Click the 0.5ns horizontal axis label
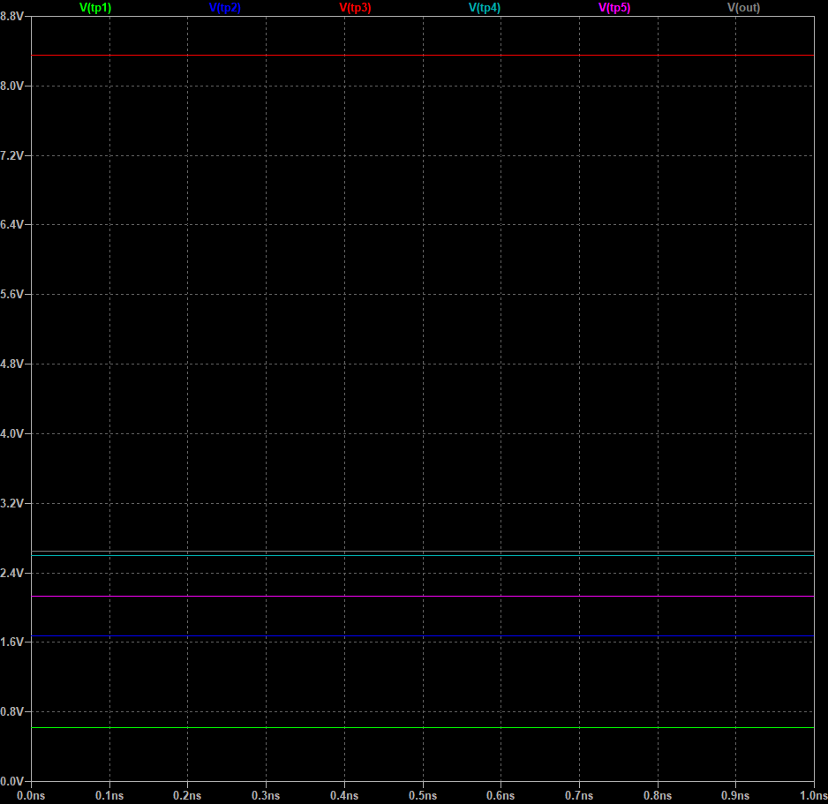The image size is (828, 804). [x=423, y=795]
